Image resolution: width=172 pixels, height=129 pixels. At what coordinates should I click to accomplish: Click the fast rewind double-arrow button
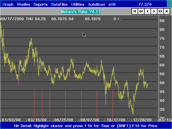point(141,11)
